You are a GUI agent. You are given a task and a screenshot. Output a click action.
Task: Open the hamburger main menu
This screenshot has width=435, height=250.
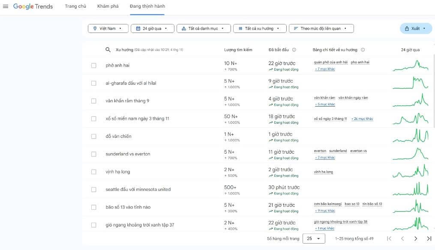pos(6,6)
